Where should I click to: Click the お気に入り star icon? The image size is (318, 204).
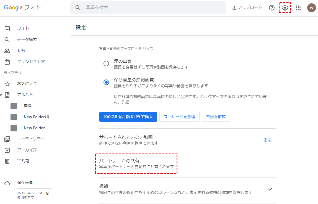click(7, 84)
